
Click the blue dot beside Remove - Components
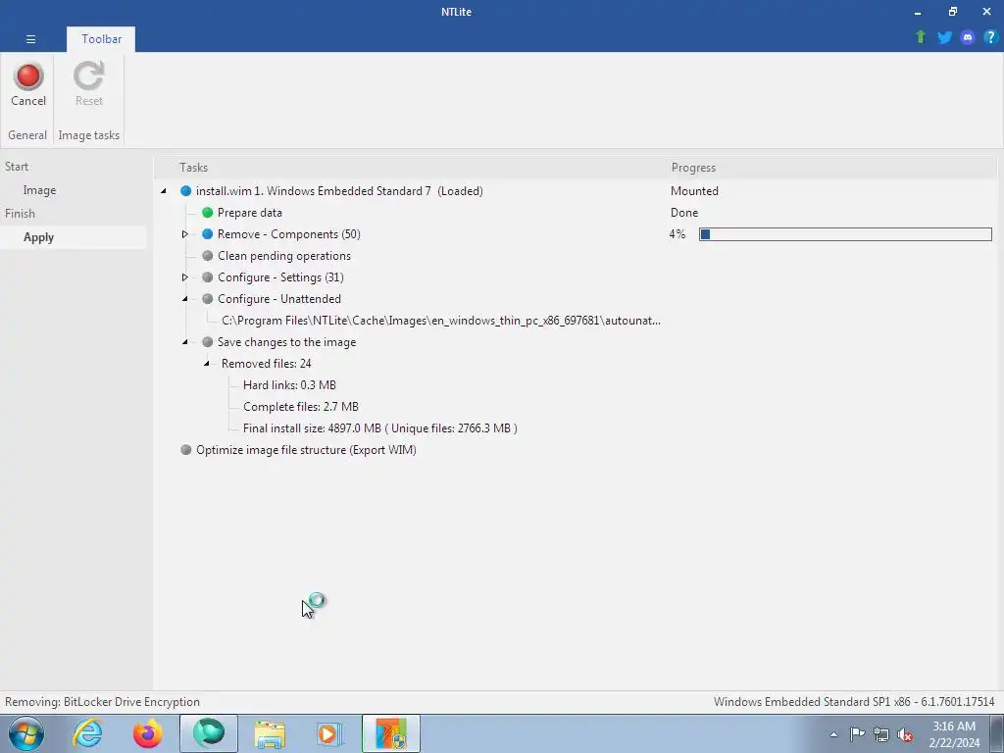click(208, 234)
